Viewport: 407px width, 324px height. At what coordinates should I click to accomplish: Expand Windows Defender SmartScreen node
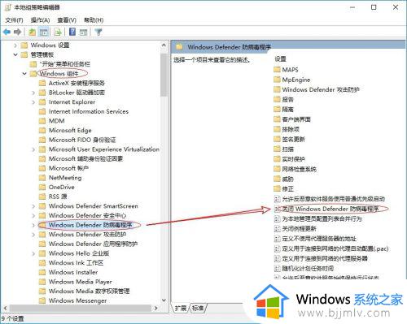coord(33,206)
